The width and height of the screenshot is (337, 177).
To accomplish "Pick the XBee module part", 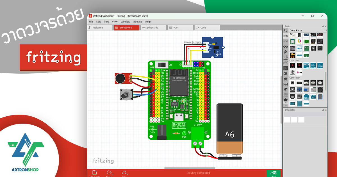I will pyautogui.click(x=306, y=97).
